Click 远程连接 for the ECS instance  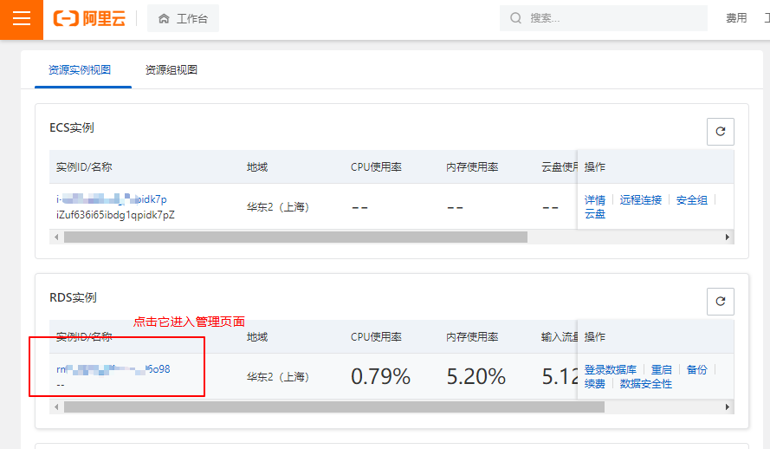(640, 200)
